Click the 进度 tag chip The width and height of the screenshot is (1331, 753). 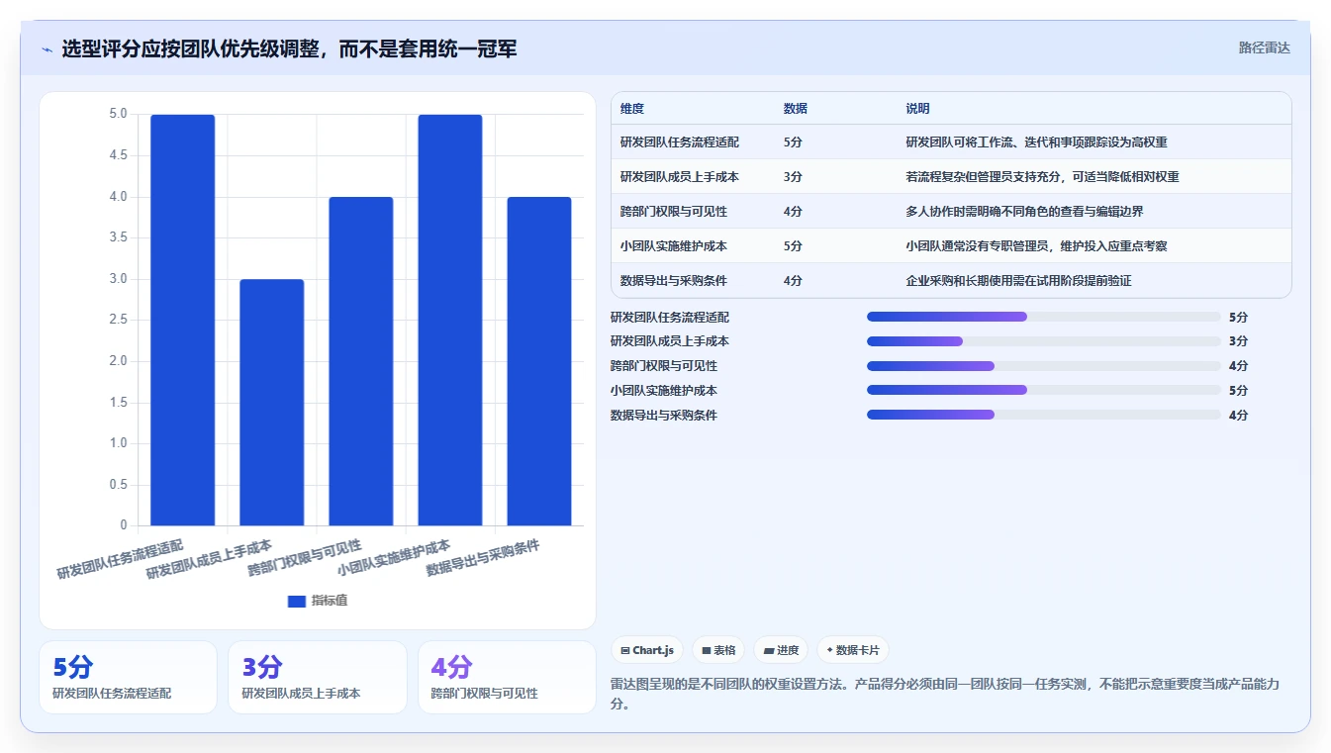click(x=781, y=650)
